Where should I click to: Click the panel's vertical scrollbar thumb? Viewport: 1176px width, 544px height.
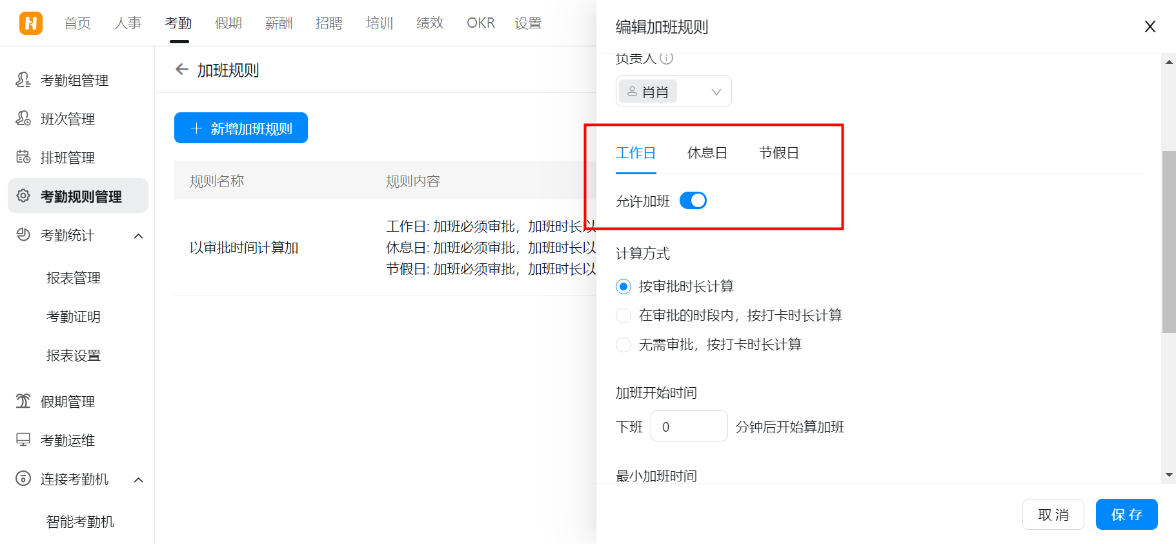1169,241
